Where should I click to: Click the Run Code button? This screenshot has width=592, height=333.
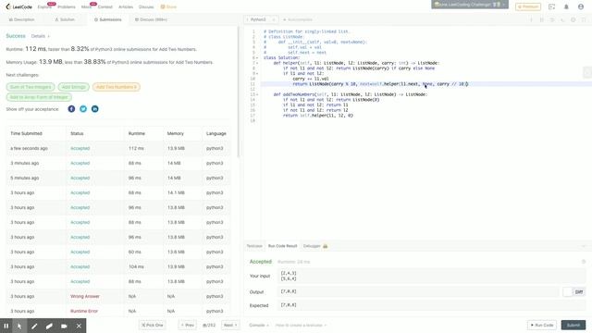point(542,325)
